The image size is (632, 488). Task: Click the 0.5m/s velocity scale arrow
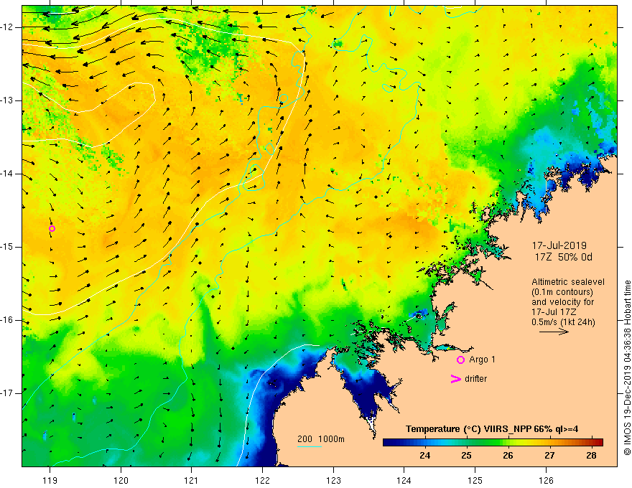tap(554, 332)
